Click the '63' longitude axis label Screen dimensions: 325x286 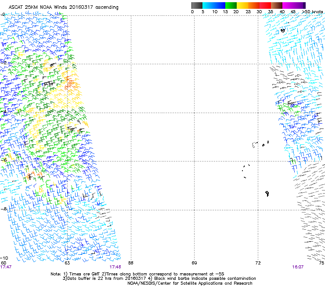tap(67, 263)
